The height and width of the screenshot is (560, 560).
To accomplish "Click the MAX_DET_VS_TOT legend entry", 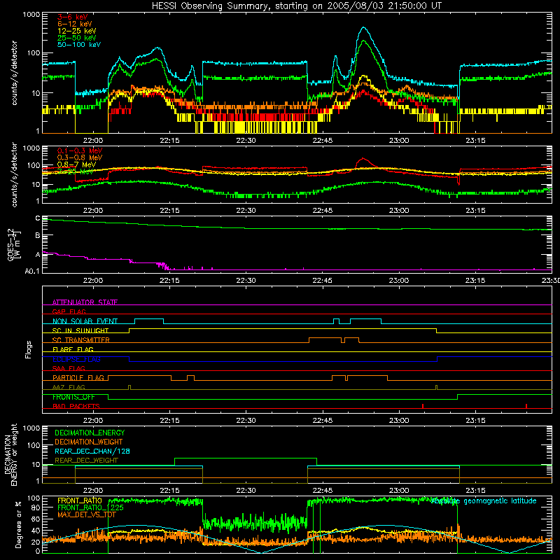I will coord(87,514).
